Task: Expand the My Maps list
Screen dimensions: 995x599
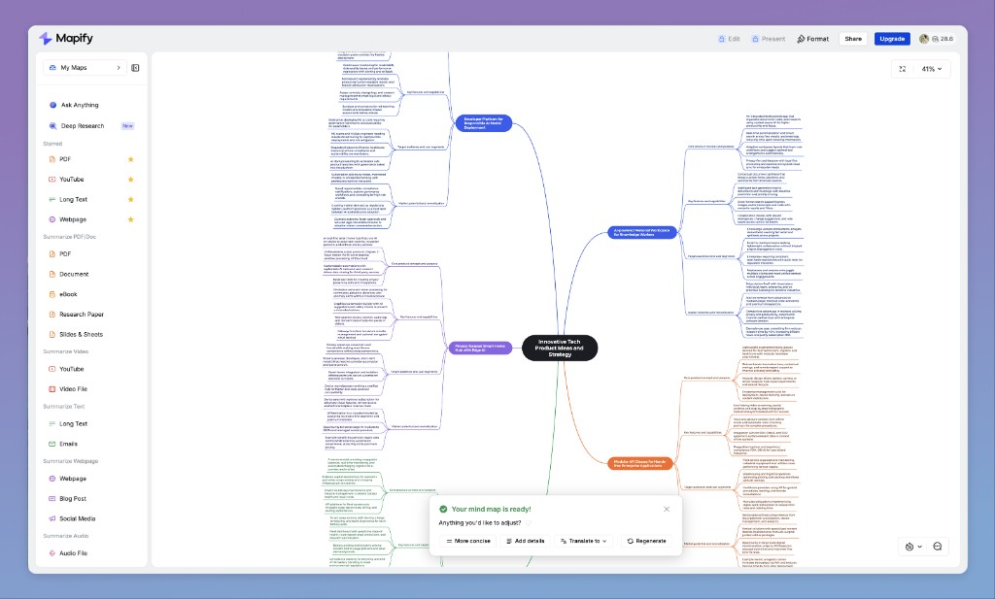Action: tap(117, 67)
